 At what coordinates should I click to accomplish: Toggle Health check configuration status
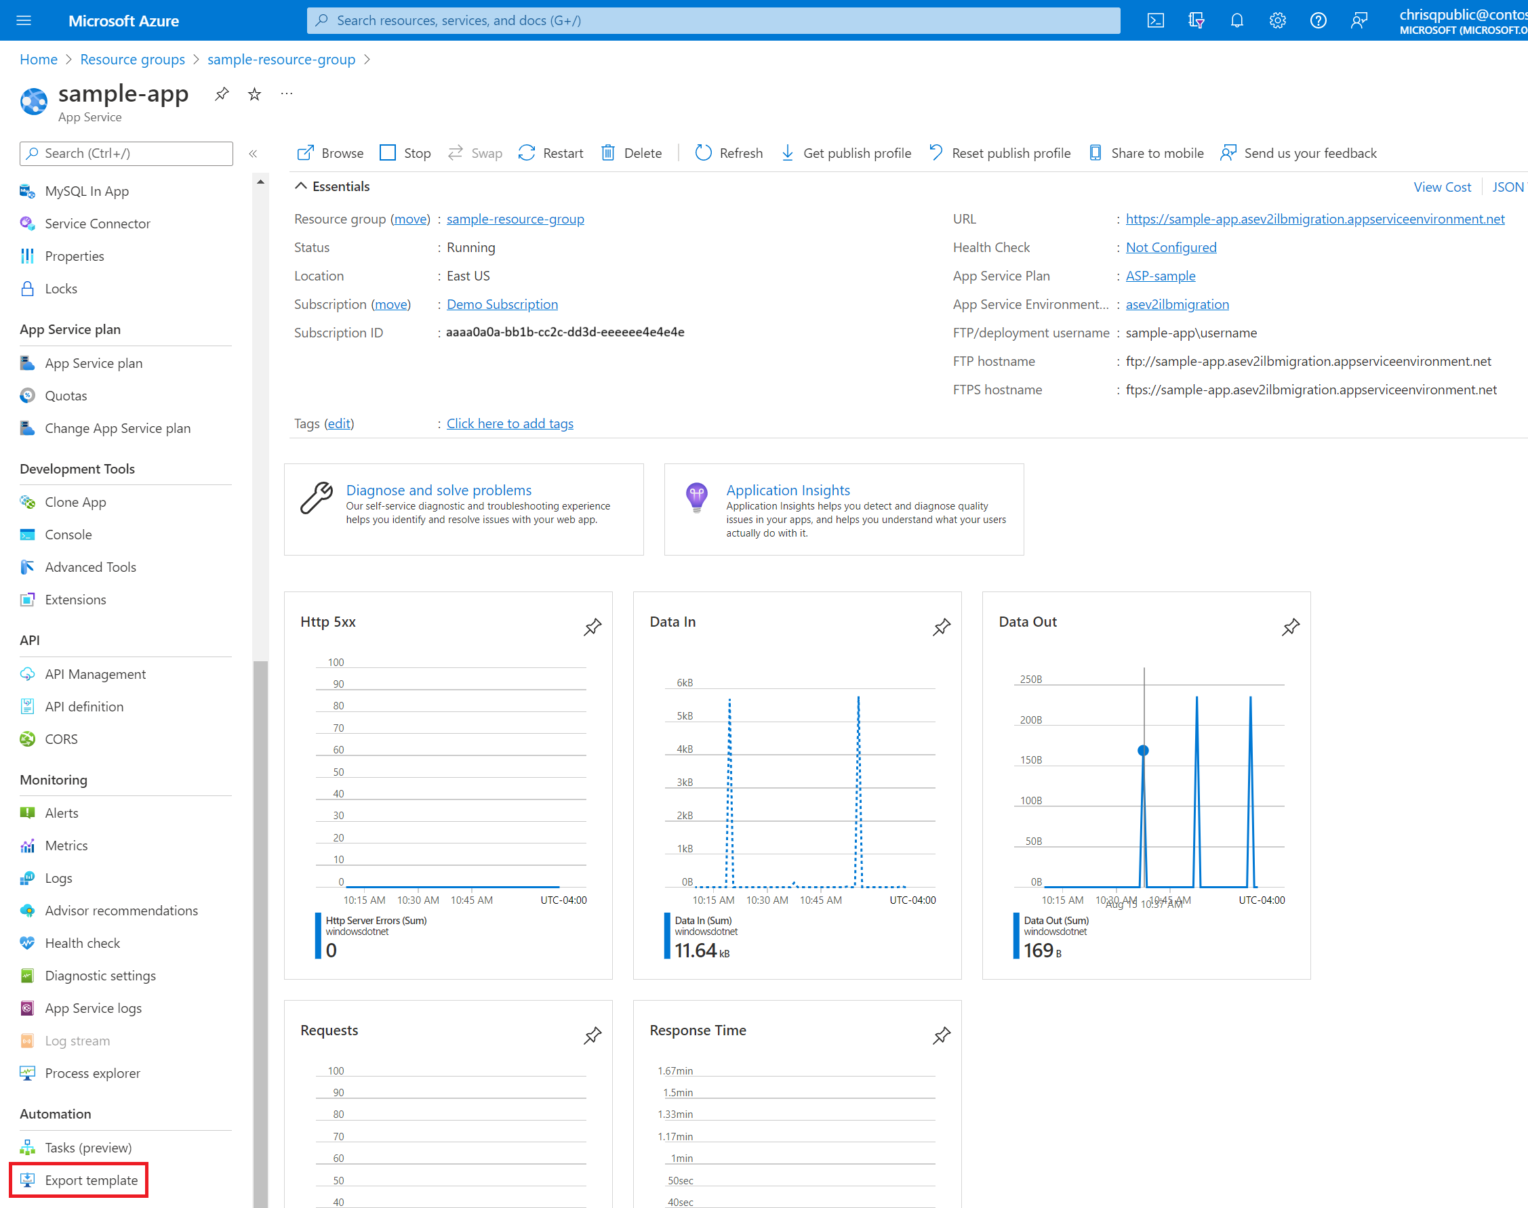(1171, 247)
